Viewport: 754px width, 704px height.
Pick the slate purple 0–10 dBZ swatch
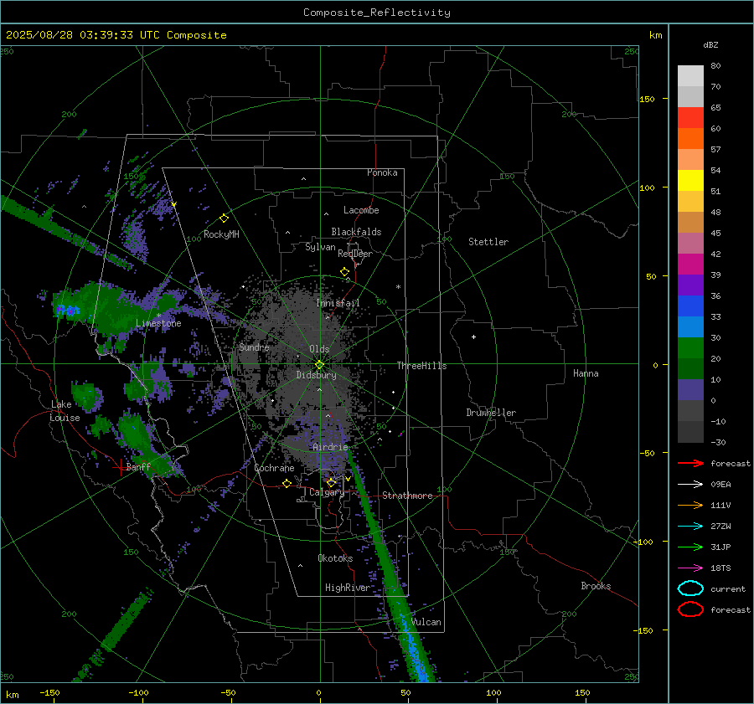(x=690, y=389)
